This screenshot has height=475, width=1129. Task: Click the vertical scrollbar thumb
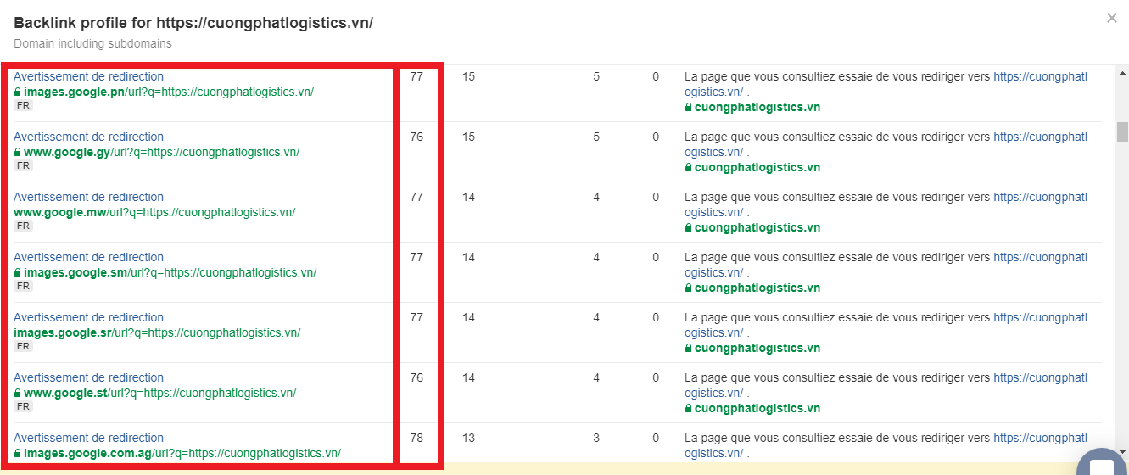tap(1122, 132)
